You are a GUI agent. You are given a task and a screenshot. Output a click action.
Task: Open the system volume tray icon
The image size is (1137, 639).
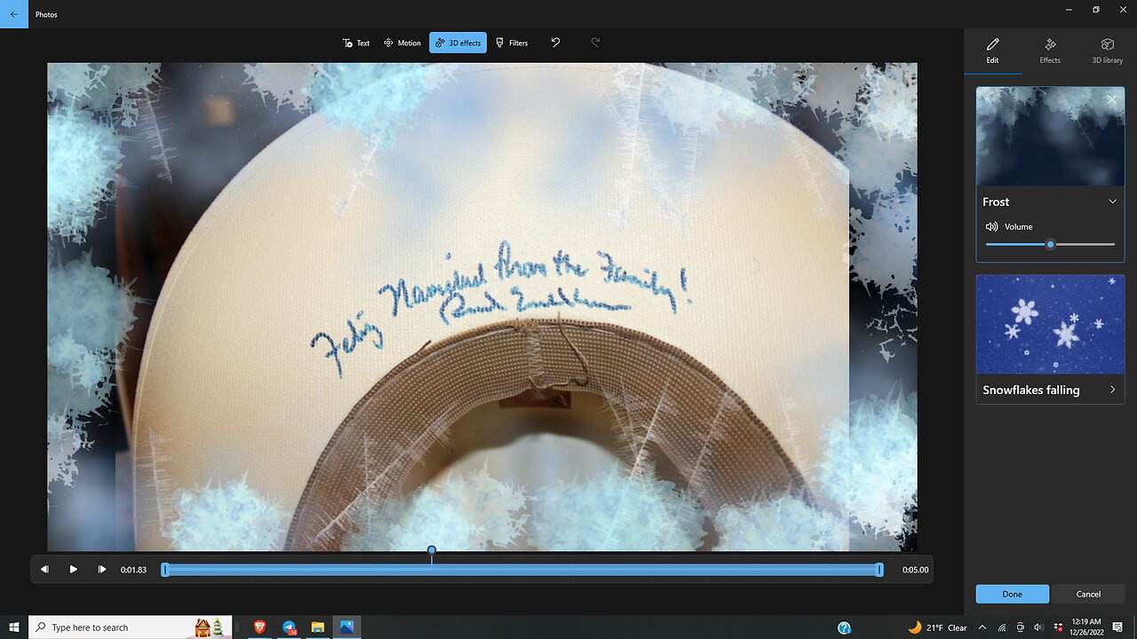[x=1038, y=627]
